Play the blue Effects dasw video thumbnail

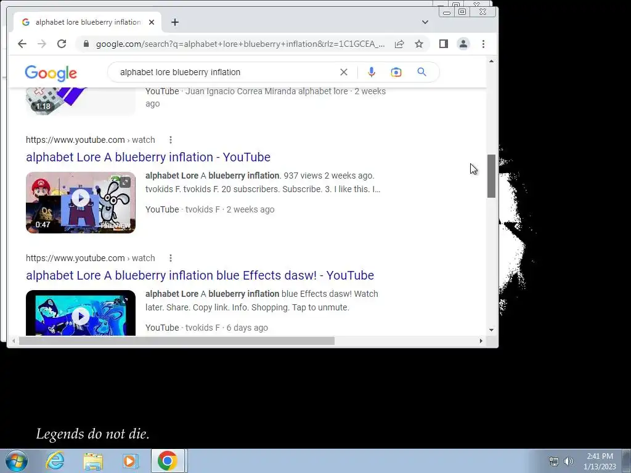pos(81,312)
